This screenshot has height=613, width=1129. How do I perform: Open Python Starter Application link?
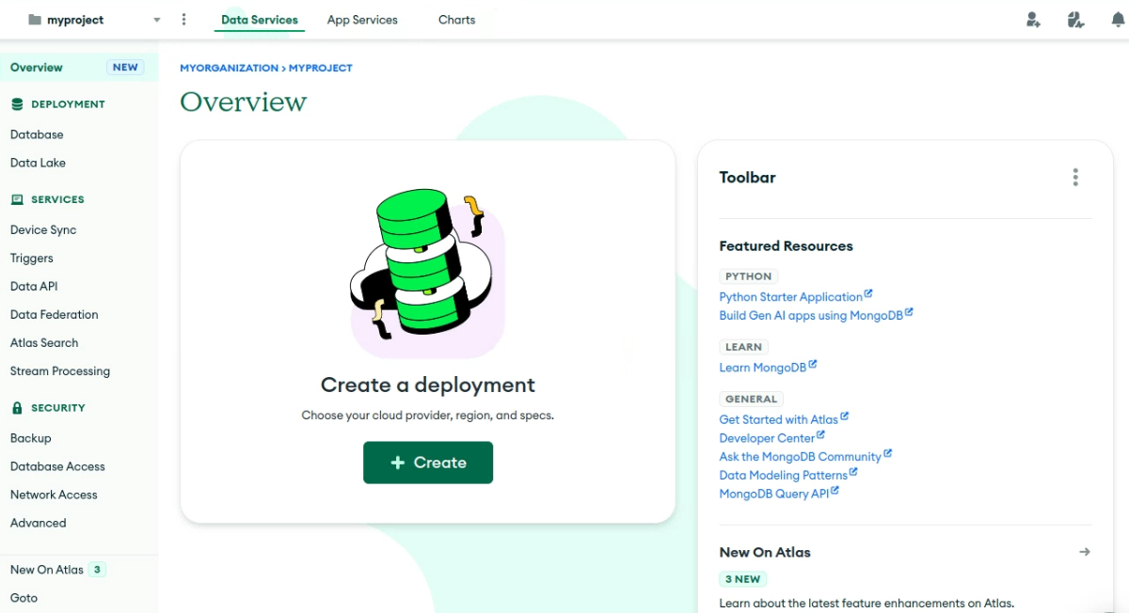click(x=791, y=296)
